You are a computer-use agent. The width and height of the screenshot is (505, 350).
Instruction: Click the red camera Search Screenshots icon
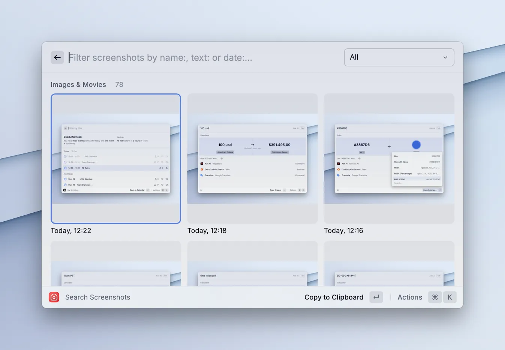(54, 297)
